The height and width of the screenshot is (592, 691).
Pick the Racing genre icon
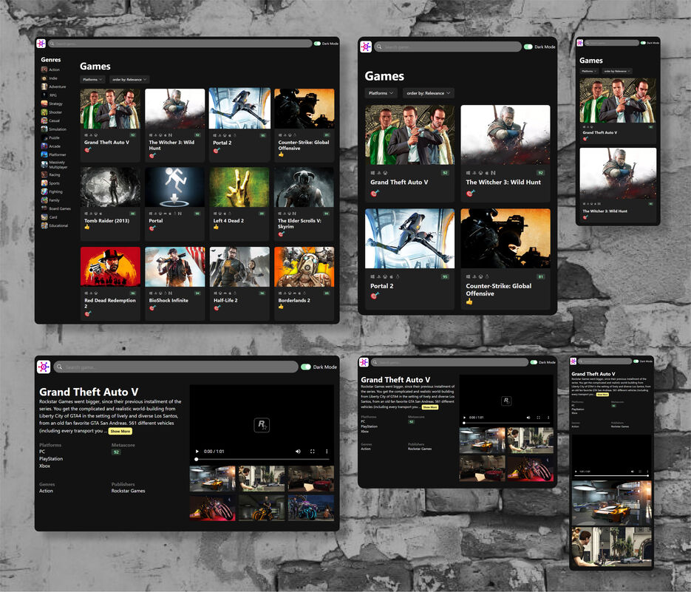click(x=44, y=174)
